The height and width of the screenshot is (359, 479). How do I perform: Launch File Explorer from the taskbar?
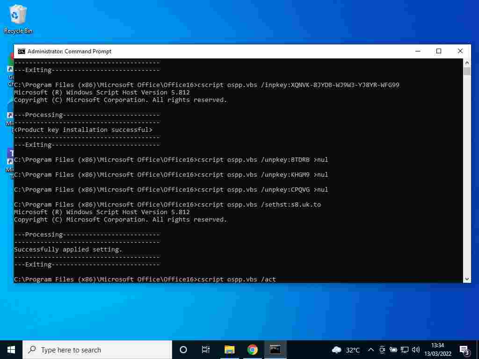pyautogui.click(x=229, y=350)
